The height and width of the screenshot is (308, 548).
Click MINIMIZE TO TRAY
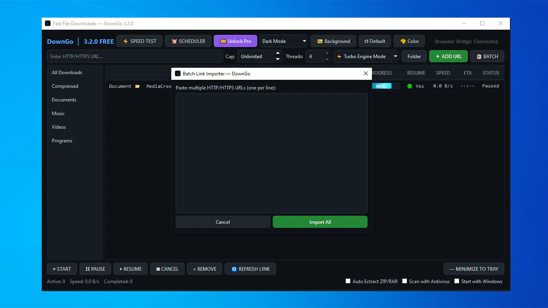click(x=474, y=269)
